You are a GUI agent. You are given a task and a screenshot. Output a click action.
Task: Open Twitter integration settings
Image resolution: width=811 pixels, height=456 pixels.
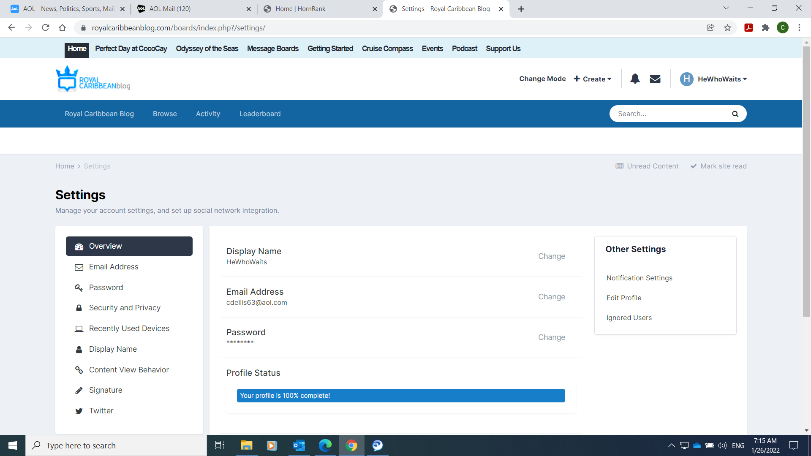pyautogui.click(x=129, y=411)
